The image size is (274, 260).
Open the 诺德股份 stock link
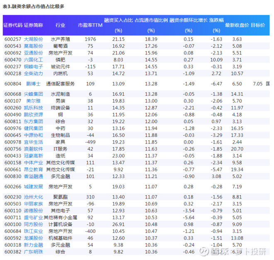33,210
